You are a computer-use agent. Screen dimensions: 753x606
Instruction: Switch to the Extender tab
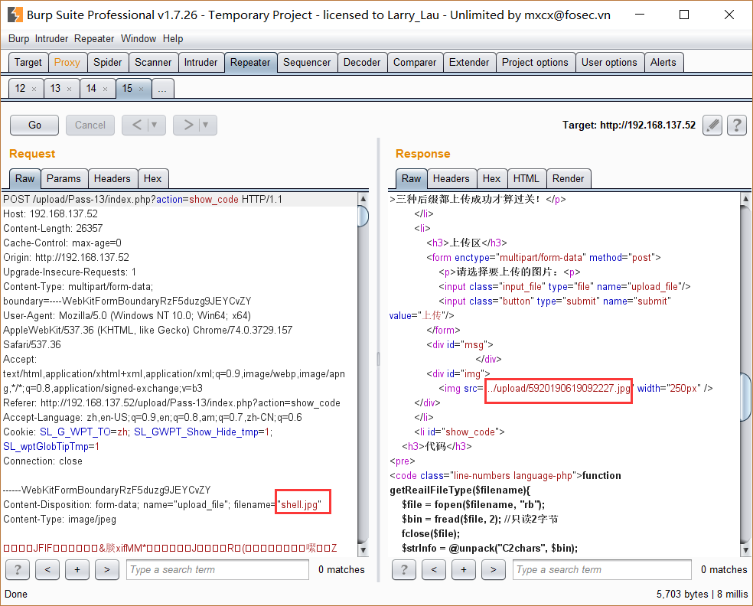469,63
